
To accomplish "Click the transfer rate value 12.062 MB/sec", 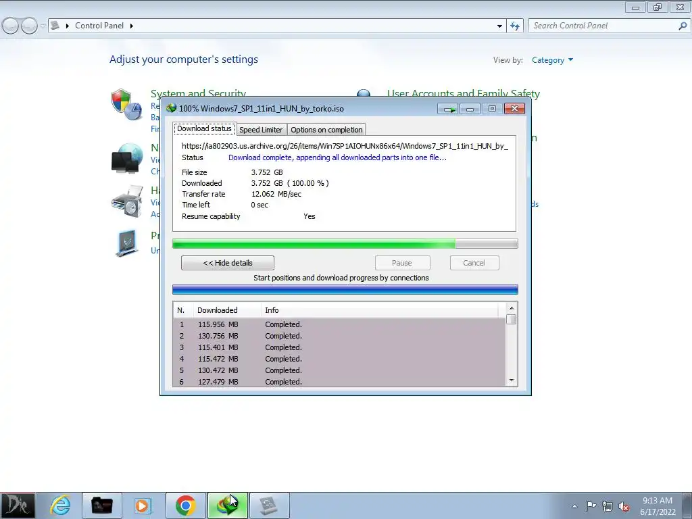I will coord(276,194).
